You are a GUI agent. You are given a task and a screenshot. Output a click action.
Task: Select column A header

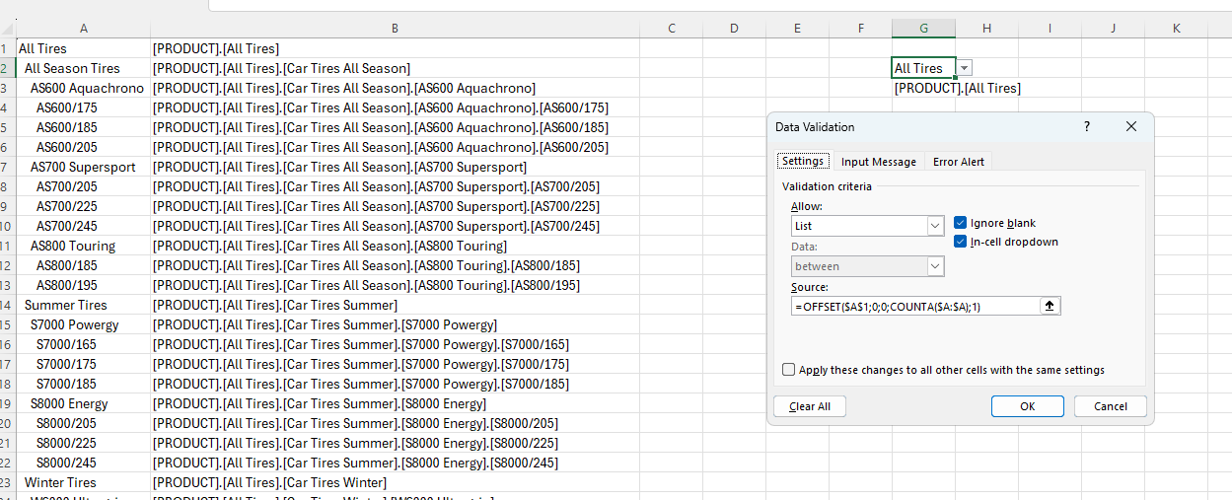coord(83,29)
